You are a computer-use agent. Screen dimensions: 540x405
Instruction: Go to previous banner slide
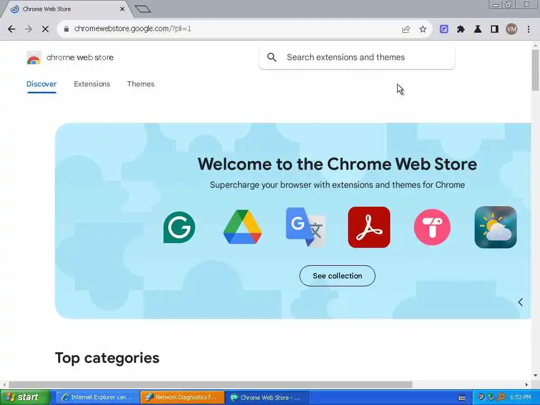click(520, 302)
